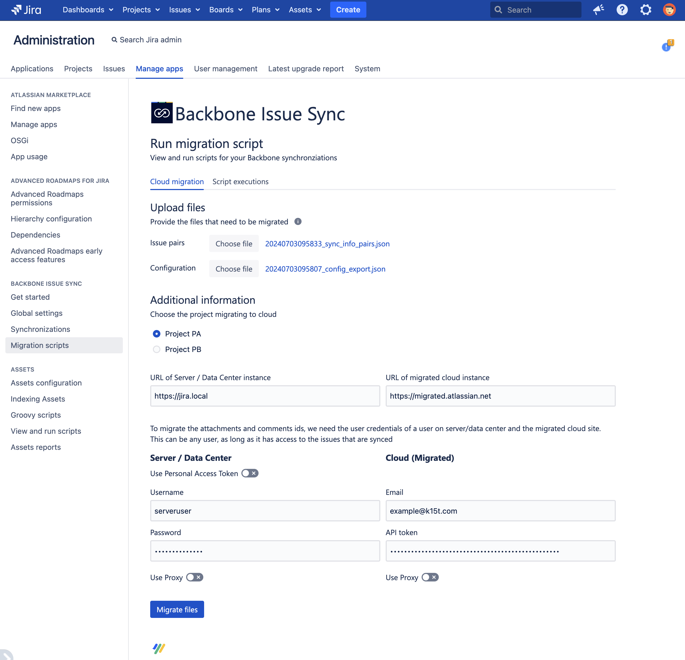Click the URL of migrated cloud instance field
Image resolution: width=685 pixels, height=660 pixels.
click(500, 396)
